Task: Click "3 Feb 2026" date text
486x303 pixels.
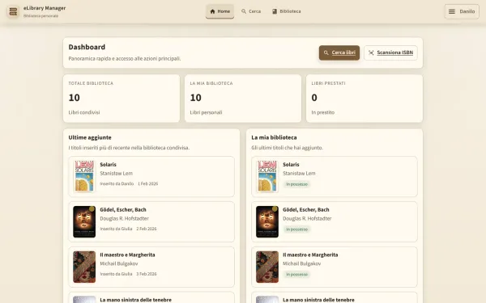Action: click(147, 274)
